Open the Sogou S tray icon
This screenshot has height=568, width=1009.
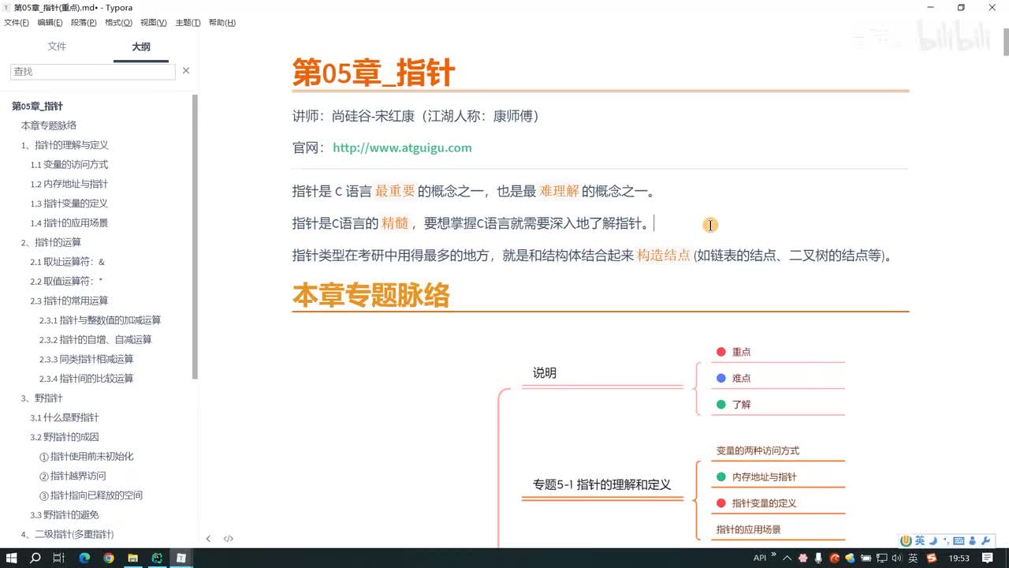click(933, 558)
